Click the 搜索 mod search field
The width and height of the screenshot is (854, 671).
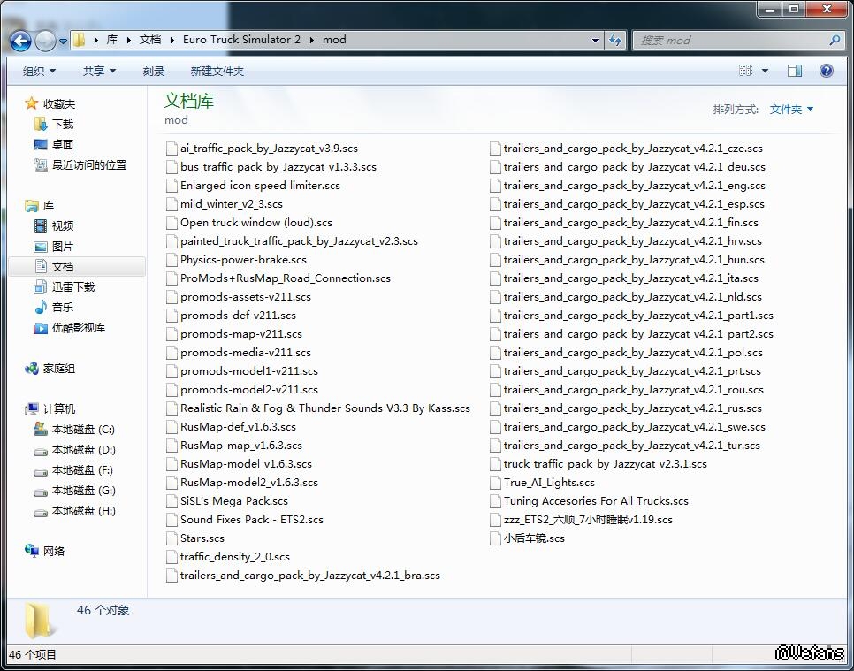pyautogui.click(x=729, y=40)
